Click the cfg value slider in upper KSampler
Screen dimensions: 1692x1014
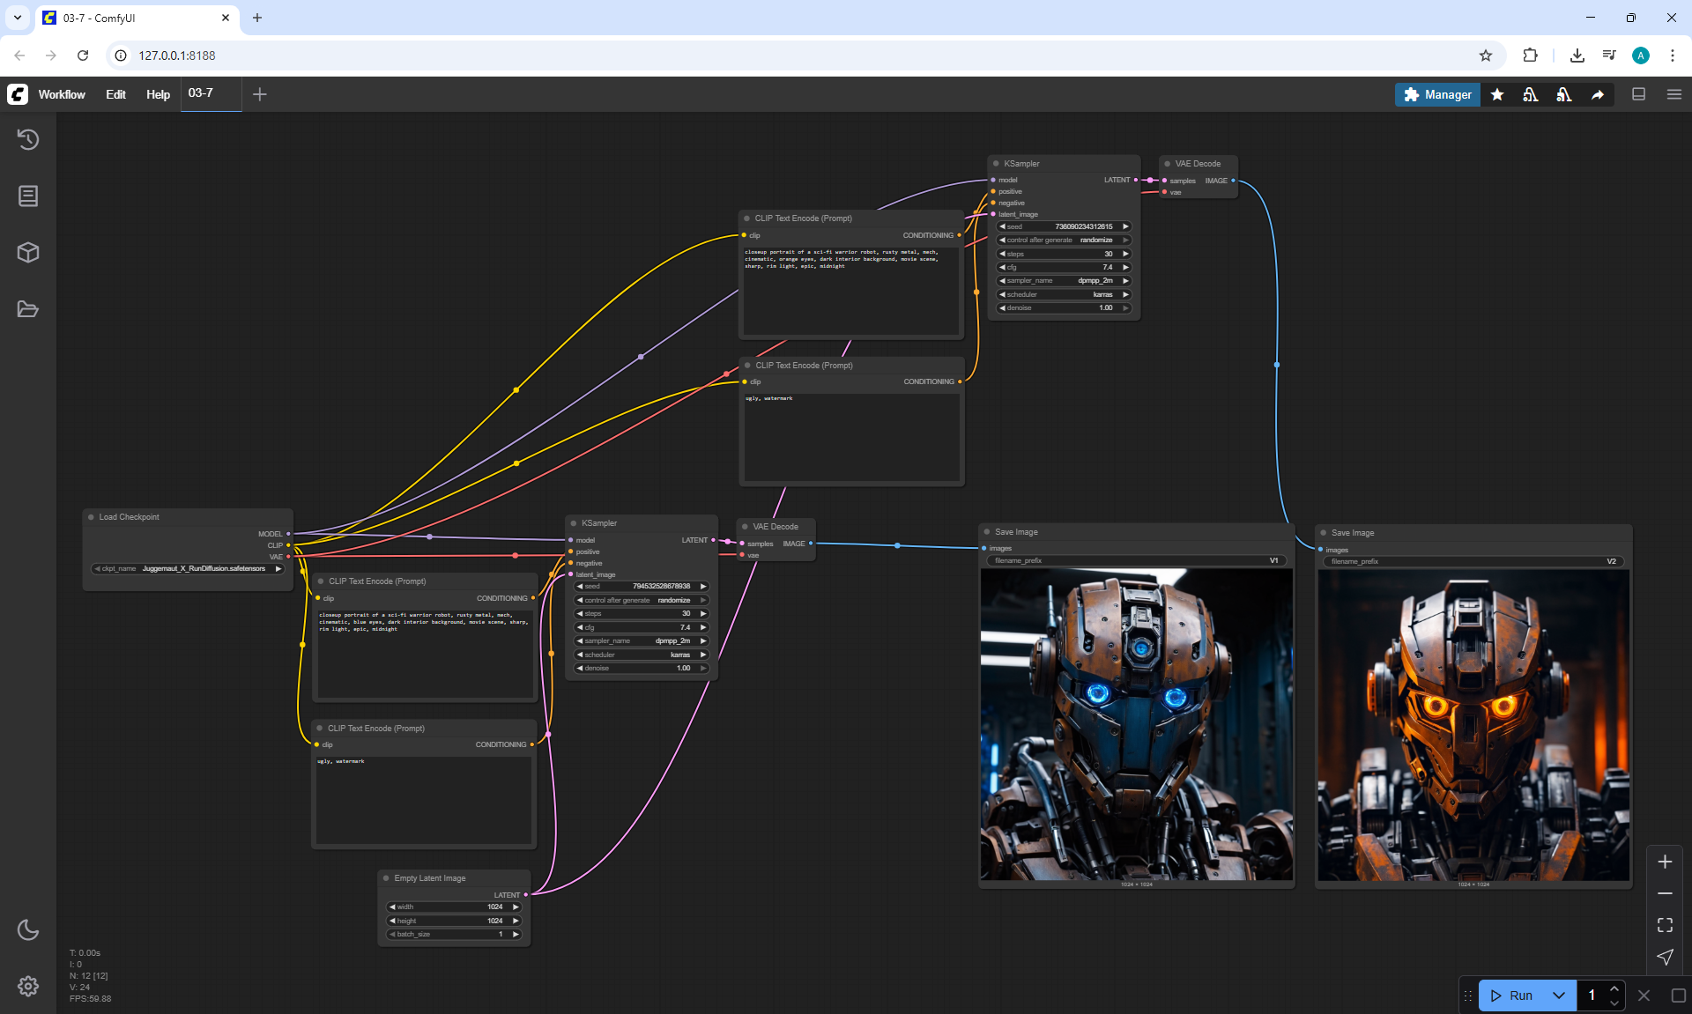(x=1064, y=267)
